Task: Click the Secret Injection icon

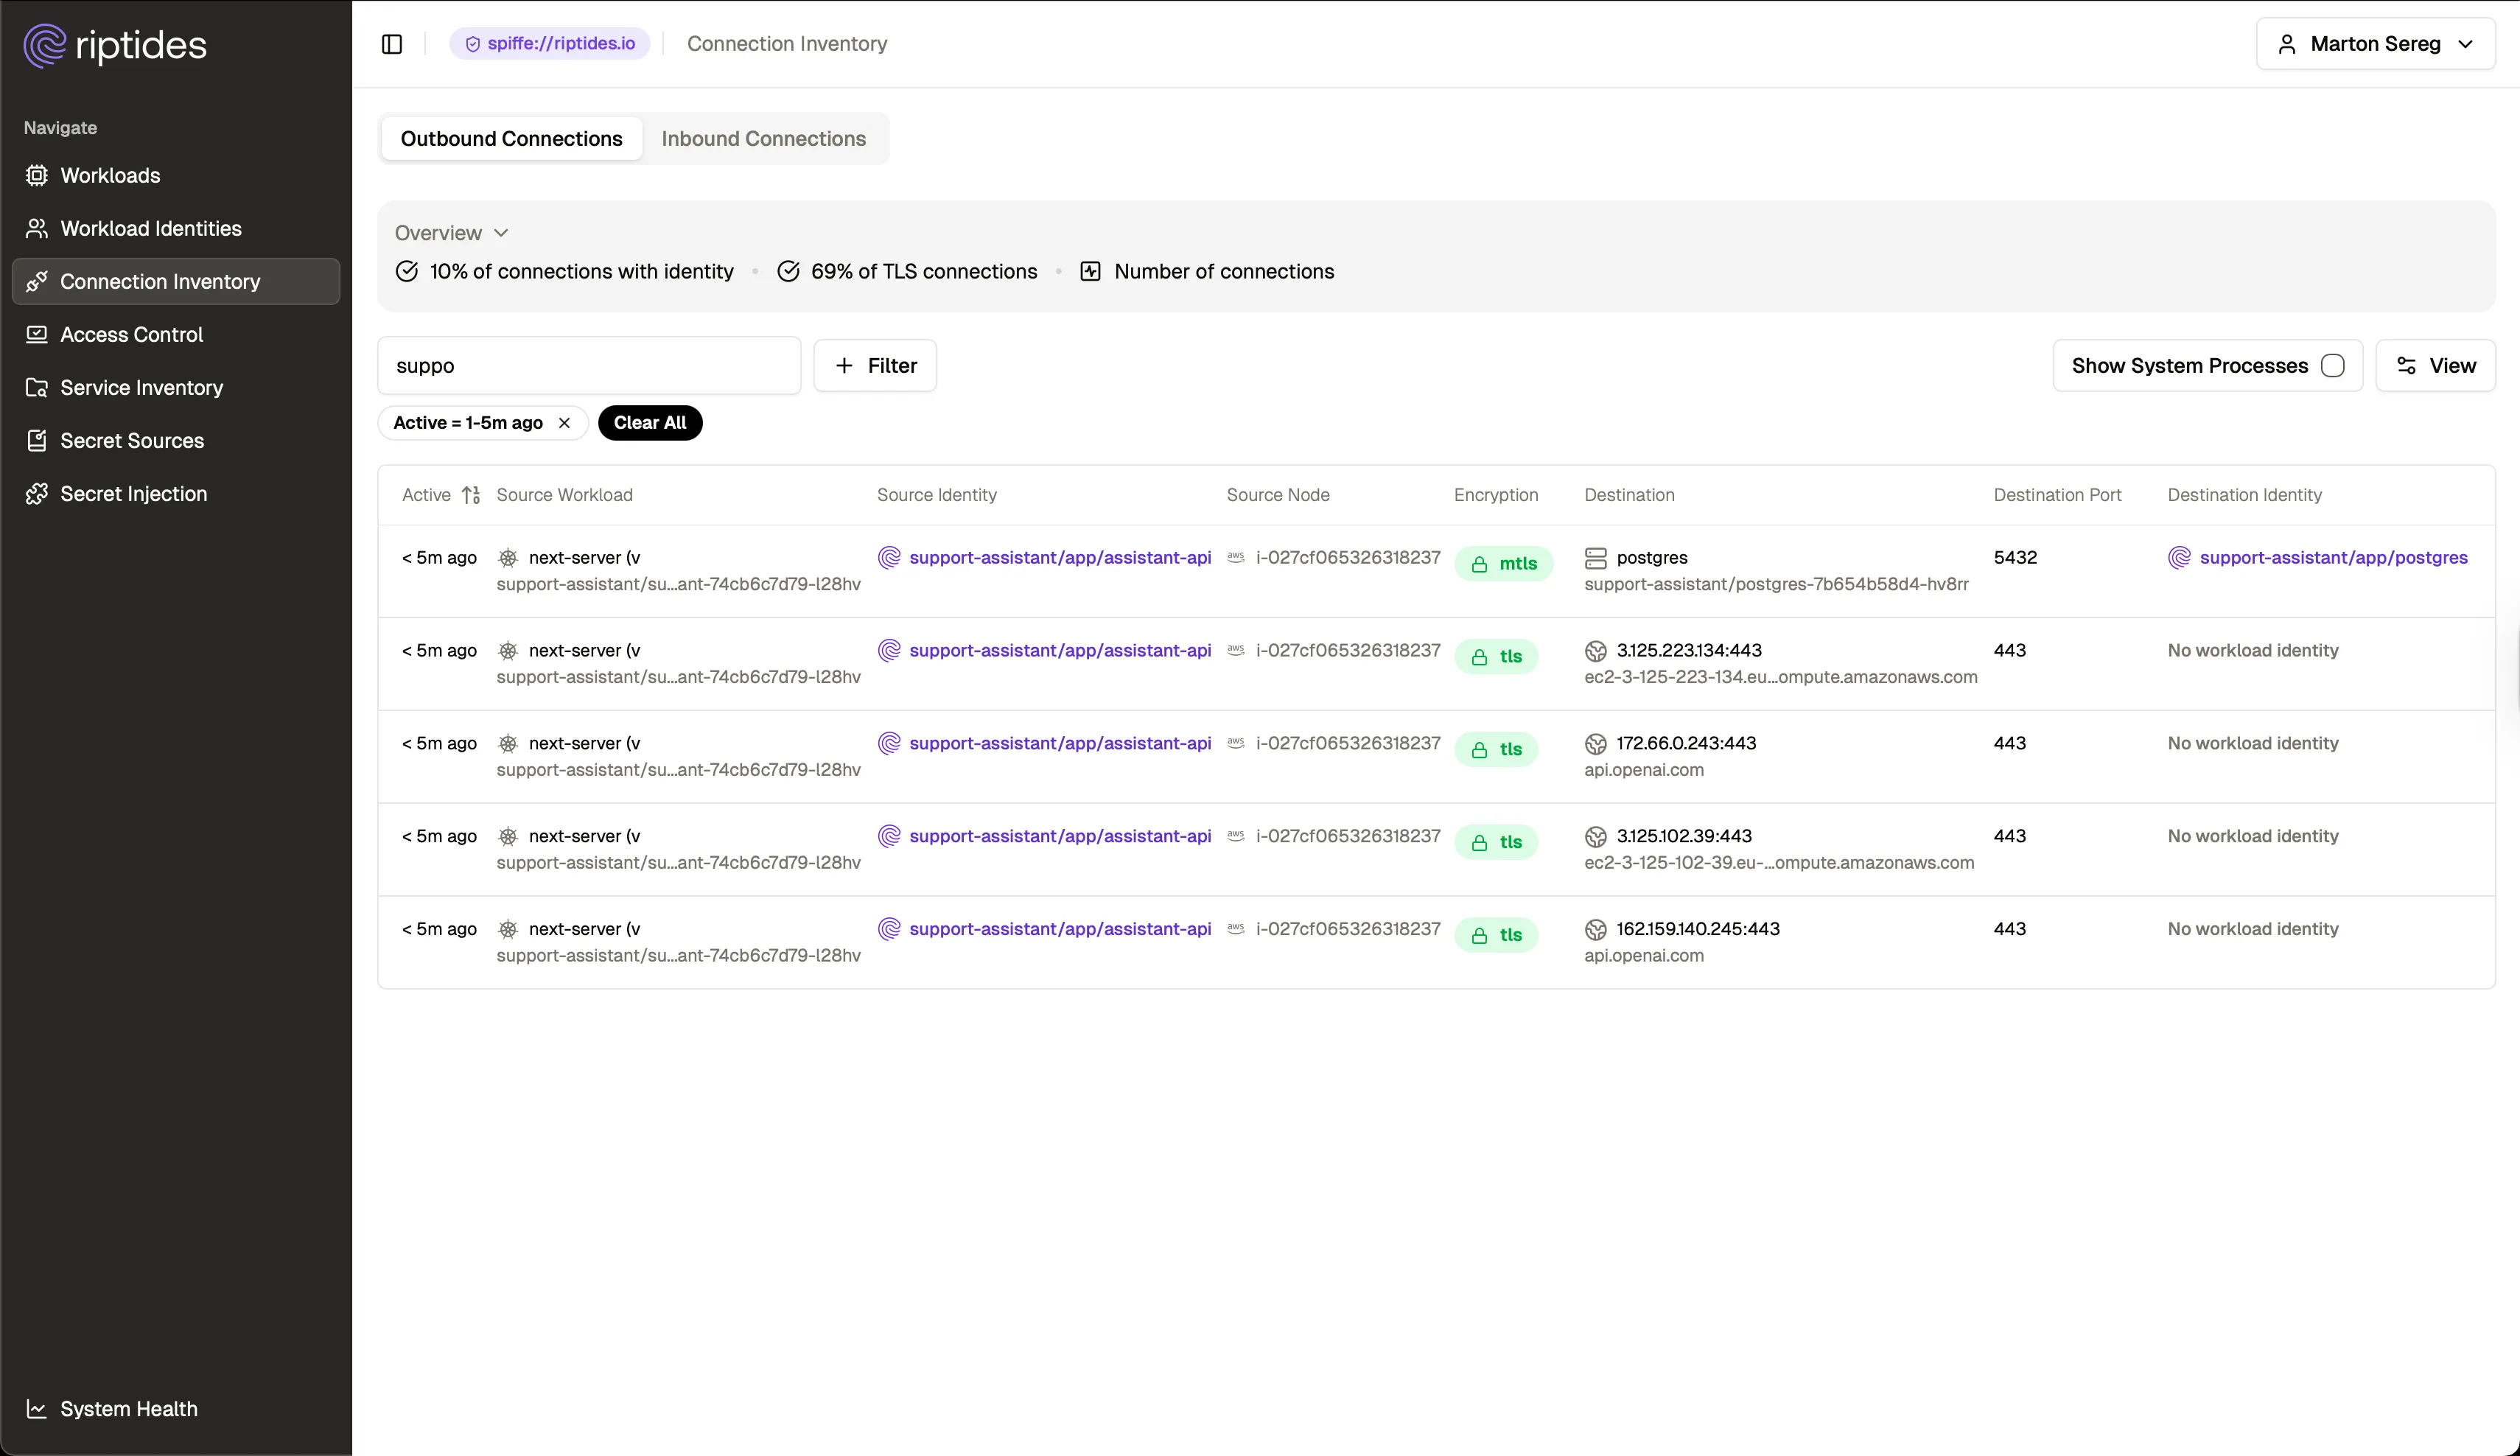Action: point(37,493)
